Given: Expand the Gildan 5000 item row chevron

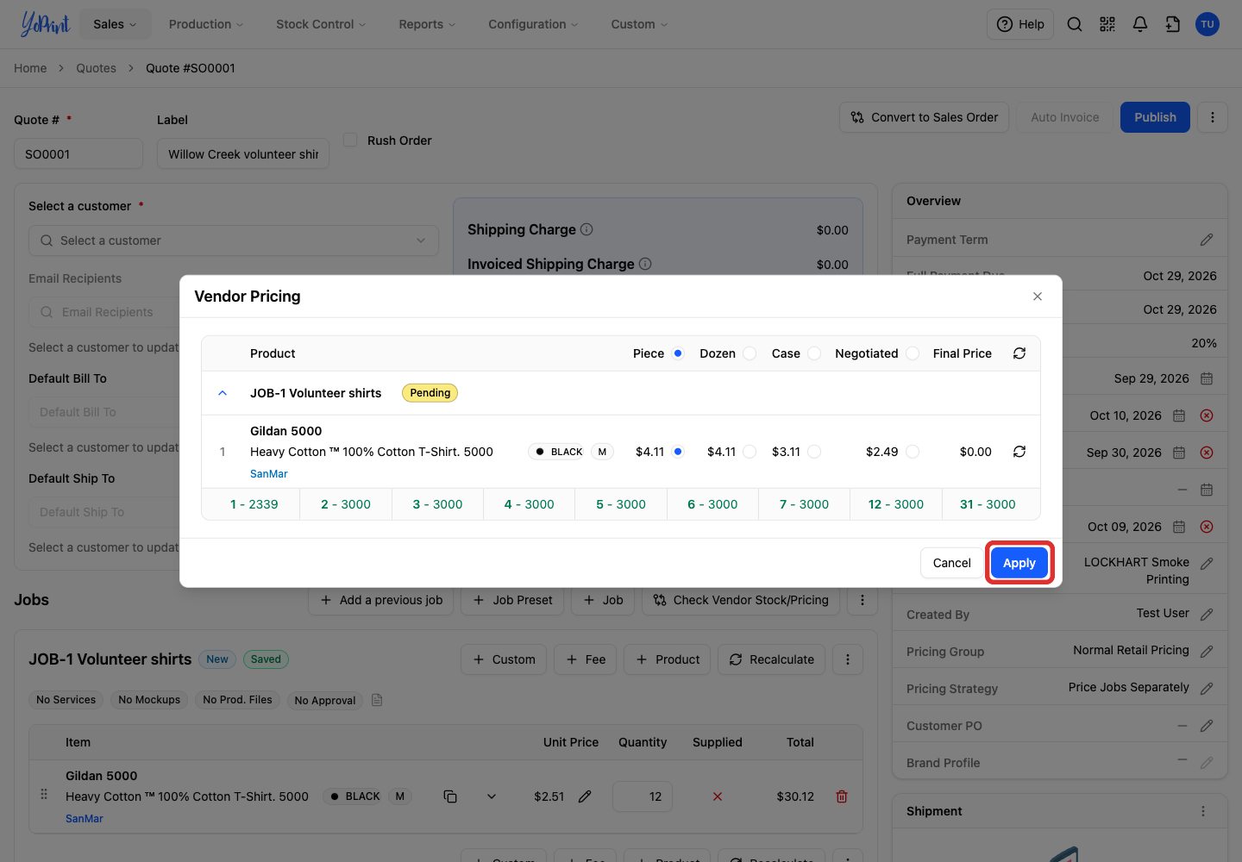Looking at the screenshot, I should click(x=492, y=796).
